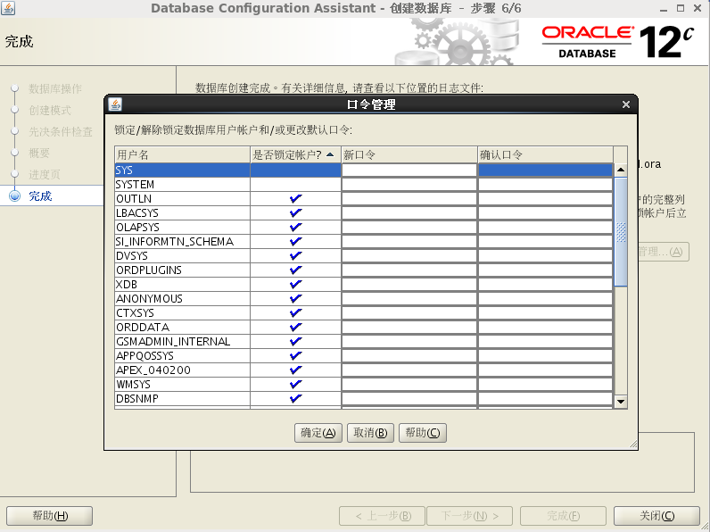Select the APEX_040200 user name cell
Viewport: 710px width, 532px height.
coord(183,370)
